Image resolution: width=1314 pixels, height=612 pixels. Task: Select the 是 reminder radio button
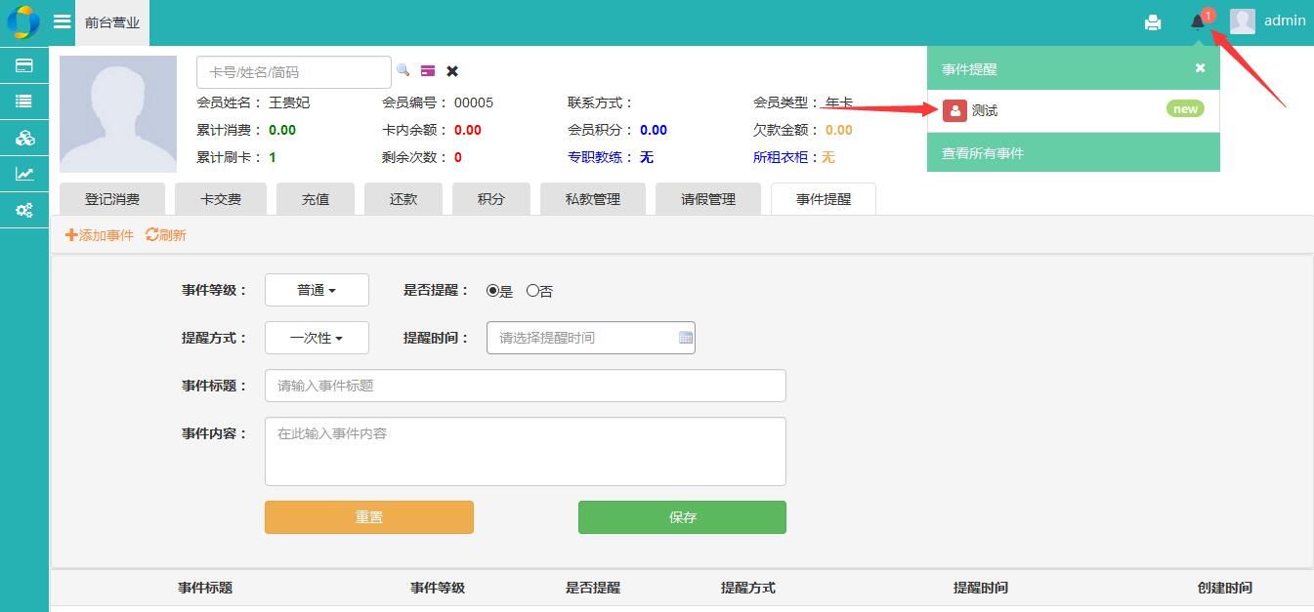pos(493,290)
